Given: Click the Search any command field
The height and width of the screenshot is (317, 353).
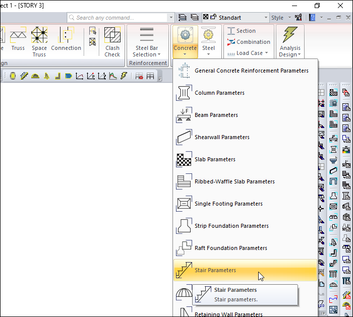Looking at the screenshot, I should (x=120, y=18).
